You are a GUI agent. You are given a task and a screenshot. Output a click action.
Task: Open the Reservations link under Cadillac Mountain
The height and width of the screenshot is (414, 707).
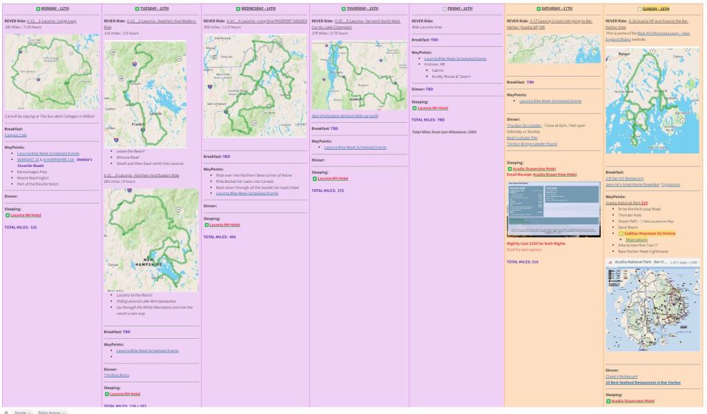point(636,239)
